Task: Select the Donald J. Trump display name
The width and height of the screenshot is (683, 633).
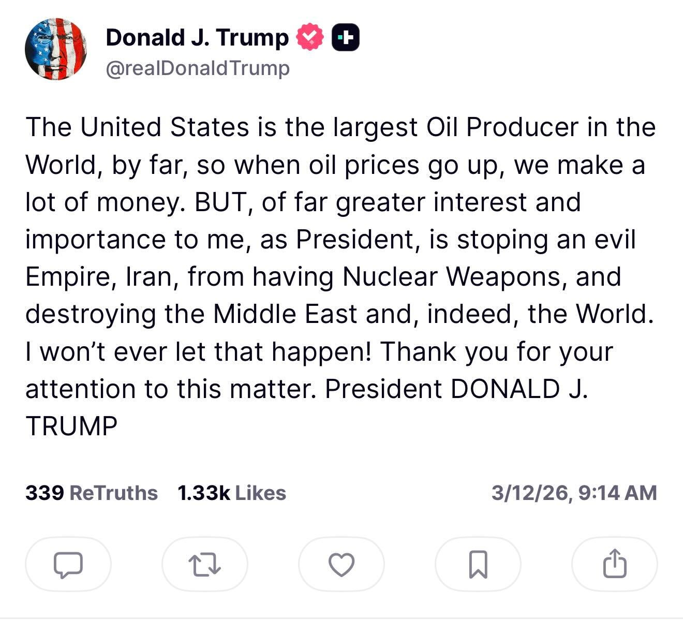Action: point(197,36)
